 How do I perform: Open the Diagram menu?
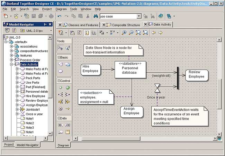[61, 9]
